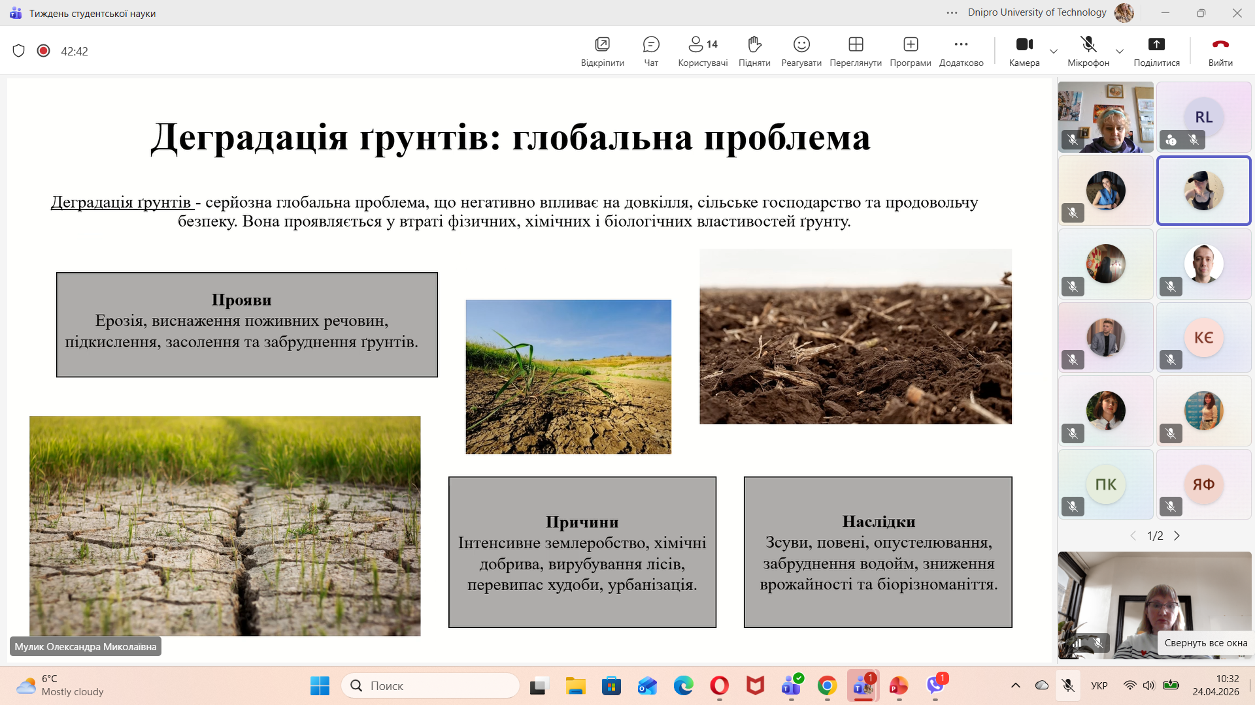Unmute the Microphone
This screenshot has width=1255, height=705.
pyautogui.click(x=1088, y=51)
